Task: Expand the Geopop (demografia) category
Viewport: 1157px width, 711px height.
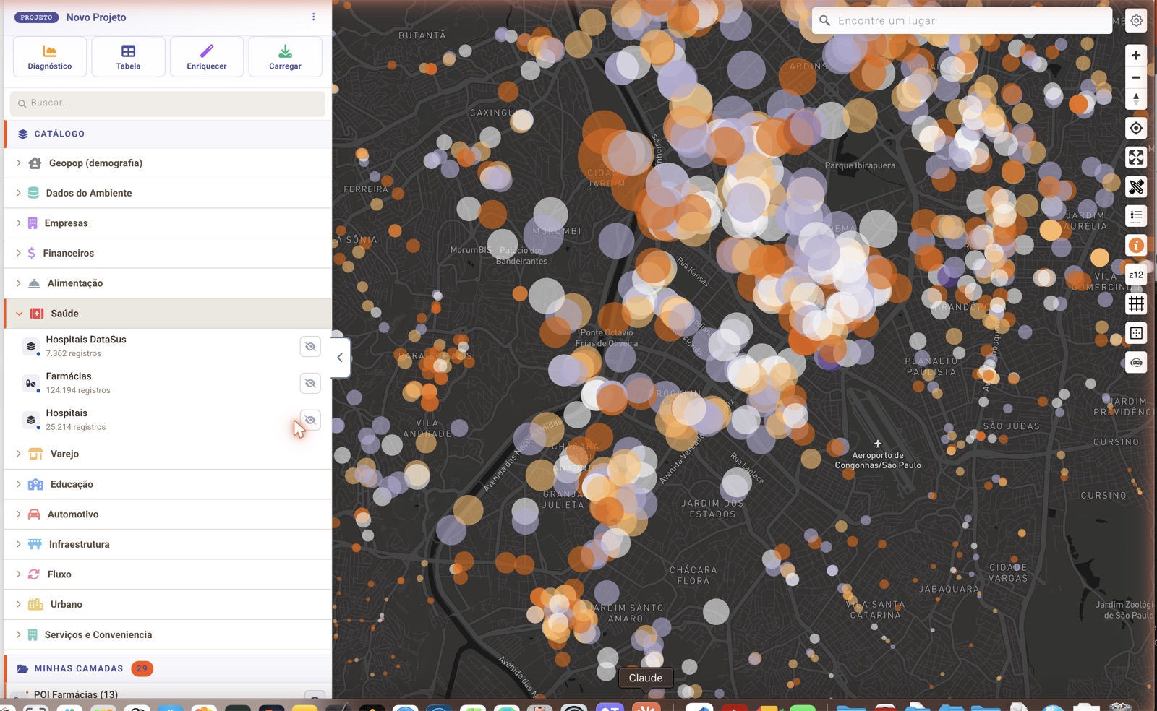Action: coord(168,163)
